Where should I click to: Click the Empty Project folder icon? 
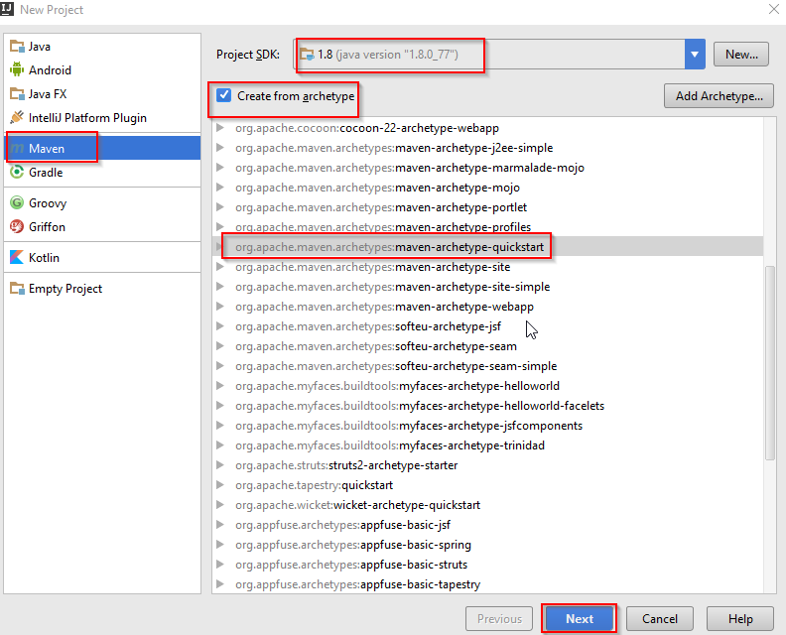pyautogui.click(x=17, y=288)
